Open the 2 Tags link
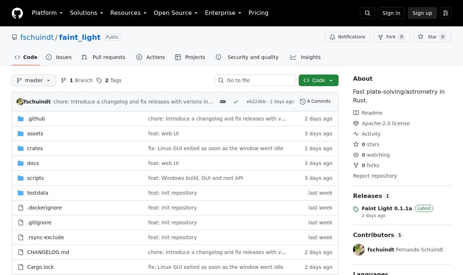 tap(109, 80)
